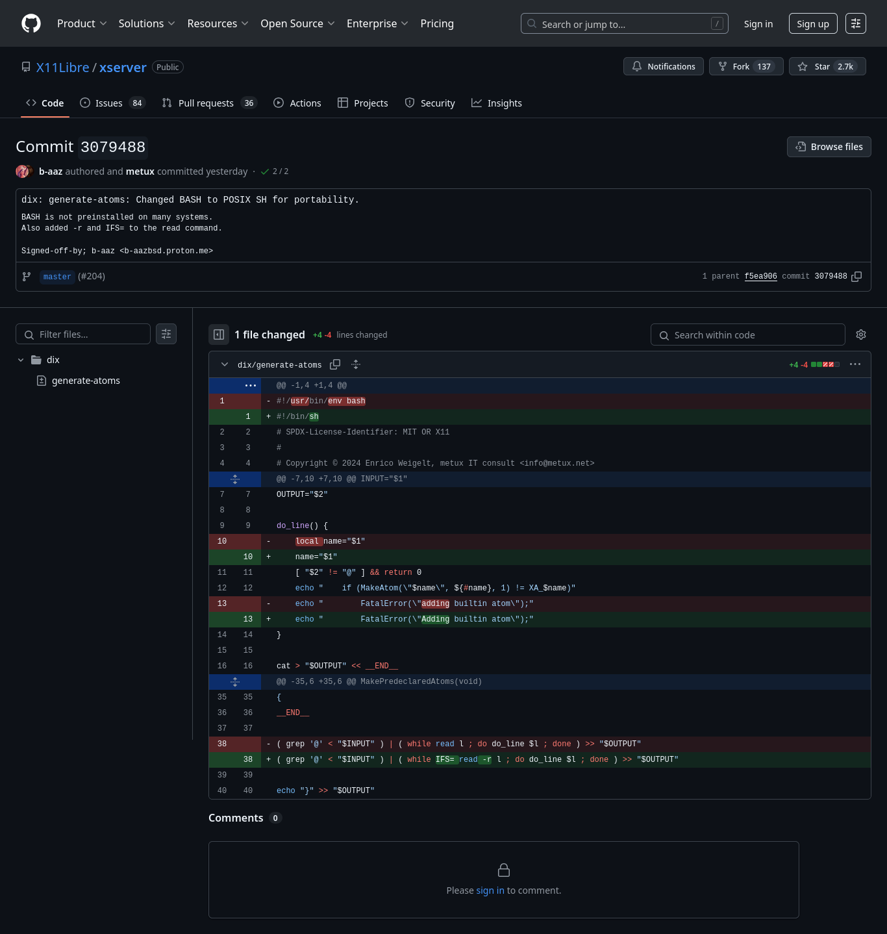Open the appearance settings icon beside Sign up
Screen dimensions: 887x934
pyautogui.click(x=856, y=23)
